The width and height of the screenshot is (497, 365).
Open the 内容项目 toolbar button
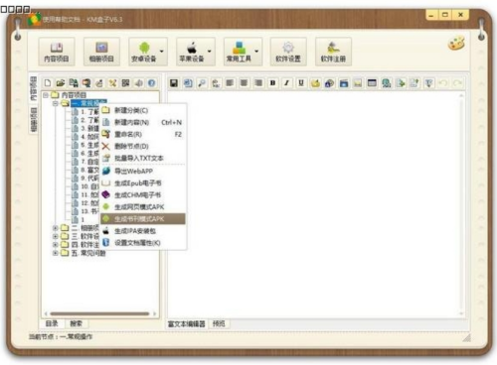(x=57, y=52)
